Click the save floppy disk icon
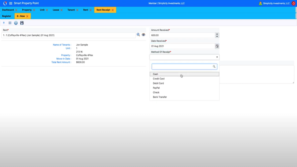This screenshot has width=297, height=167. click(x=22, y=23)
